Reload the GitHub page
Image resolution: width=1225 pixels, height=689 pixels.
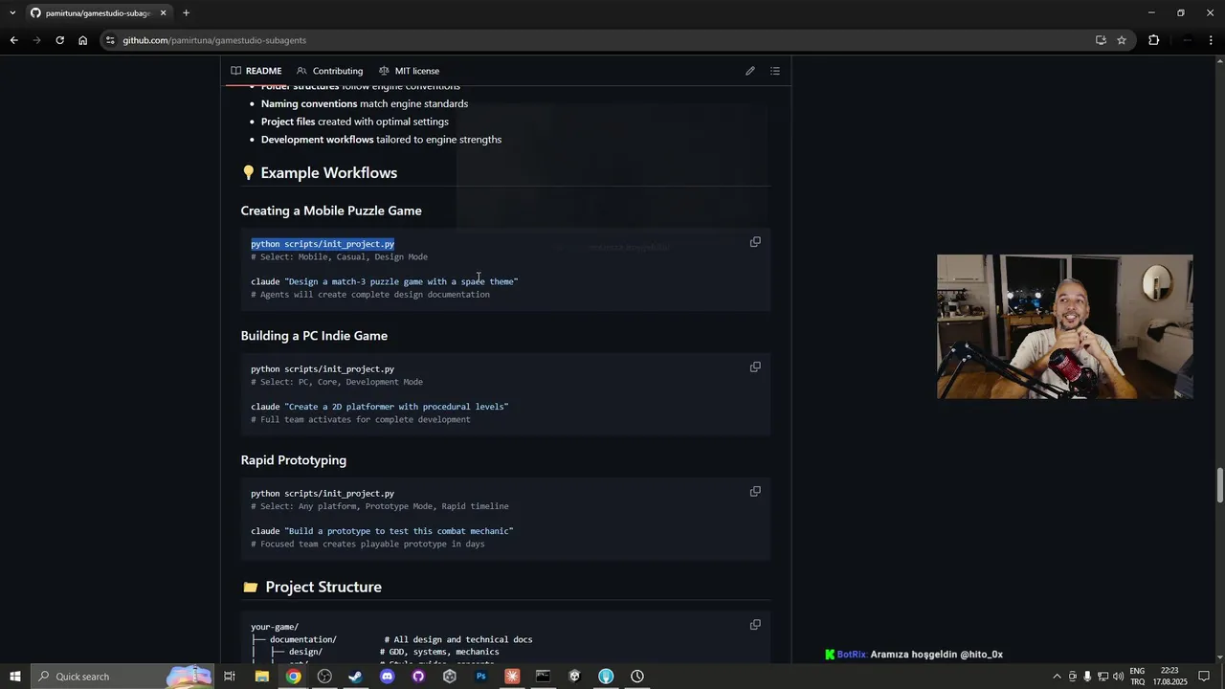(x=59, y=40)
